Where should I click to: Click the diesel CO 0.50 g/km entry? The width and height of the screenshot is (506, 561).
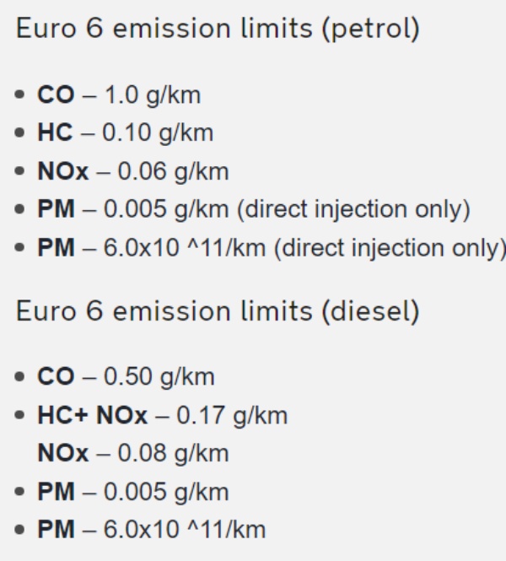pyautogui.click(x=126, y=377)
